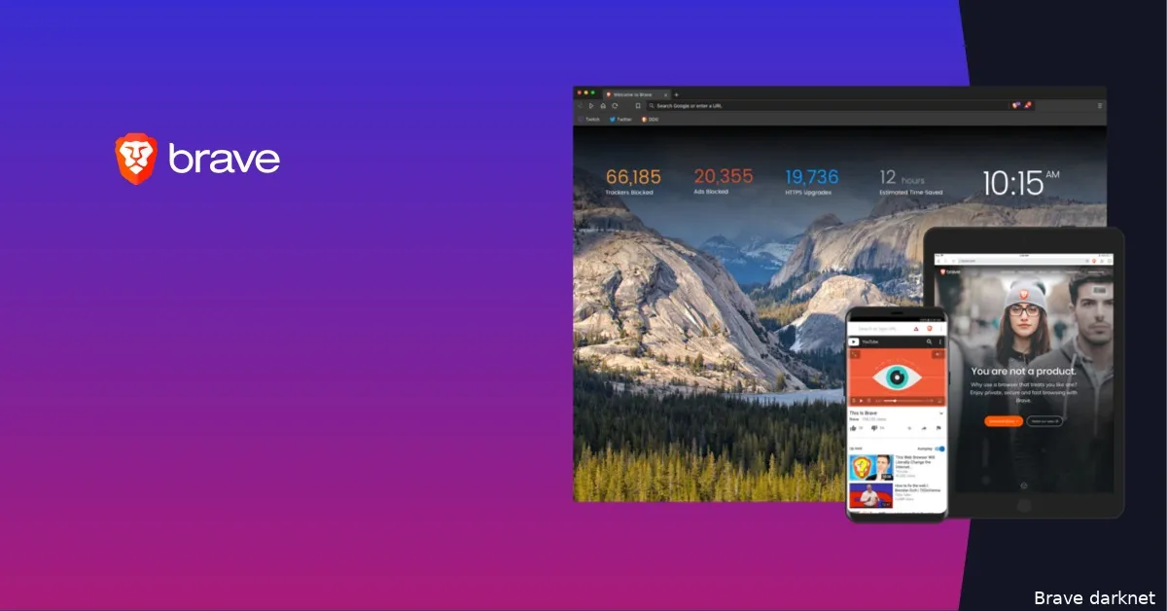Viewport: 1167px width, 611px height.
Task: Click the YouTube search icon on phone
Action: [x=929, y=342]
